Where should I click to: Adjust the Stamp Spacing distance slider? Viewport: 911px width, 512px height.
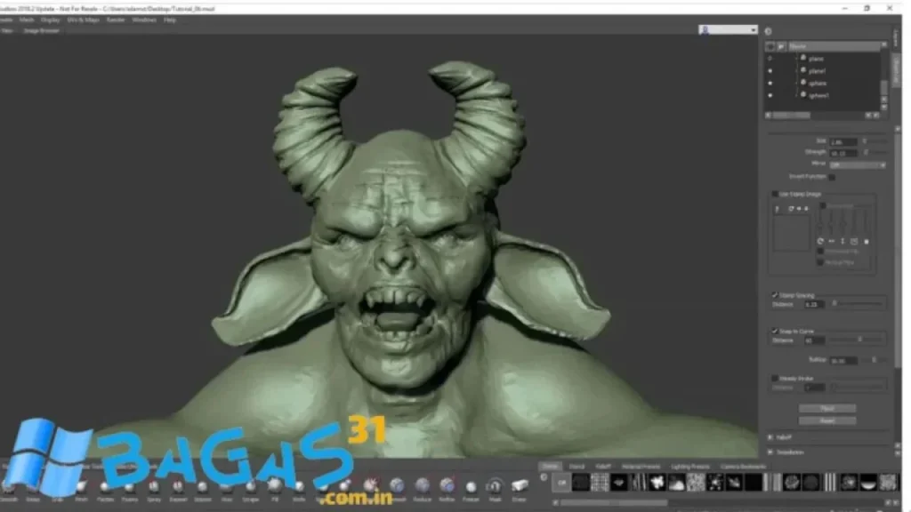[x=858, y=304]
